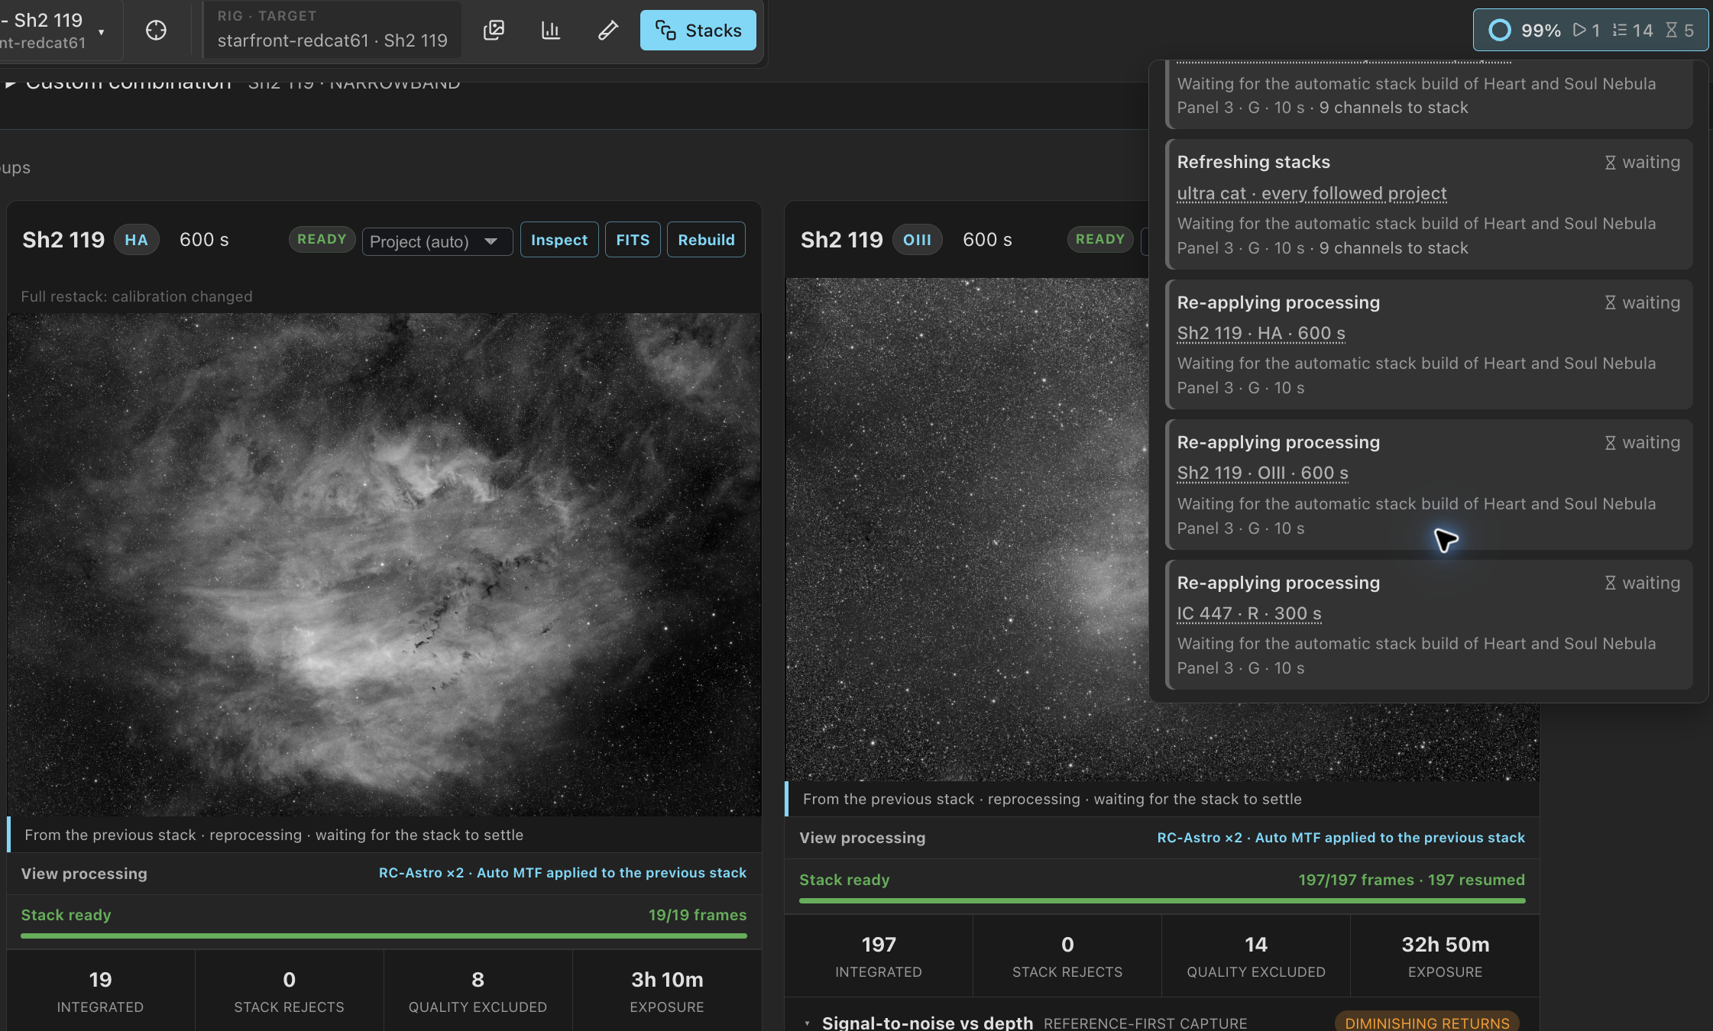Click View processing in the OIII card
Viewport: 1713px width, 1031px height.
[x=862, y=838]
